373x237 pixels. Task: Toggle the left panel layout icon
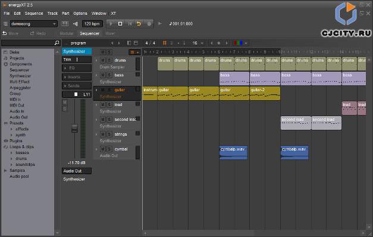point(129,43)
